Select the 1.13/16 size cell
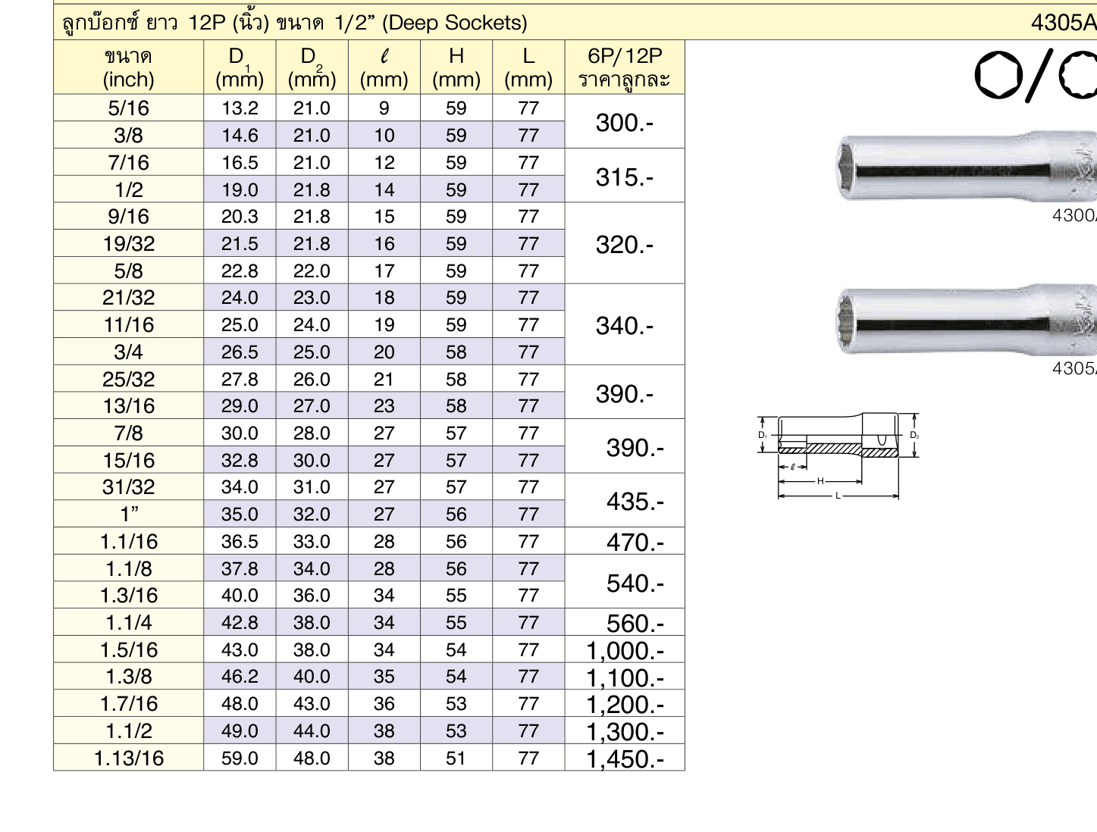The height and width of the screenshot is (832, 1097). (x=129, y=758)
